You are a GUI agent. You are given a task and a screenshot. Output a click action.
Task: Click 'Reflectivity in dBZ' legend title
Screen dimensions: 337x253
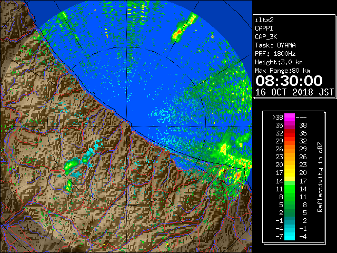click(x=320, y=177)
